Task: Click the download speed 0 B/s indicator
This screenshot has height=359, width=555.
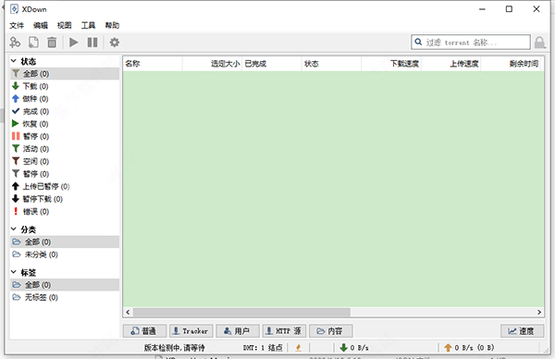Action: coord(354,348)
